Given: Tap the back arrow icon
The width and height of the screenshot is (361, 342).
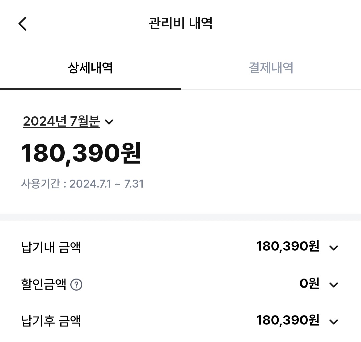Looking at the screenshot, I should 22,24.
